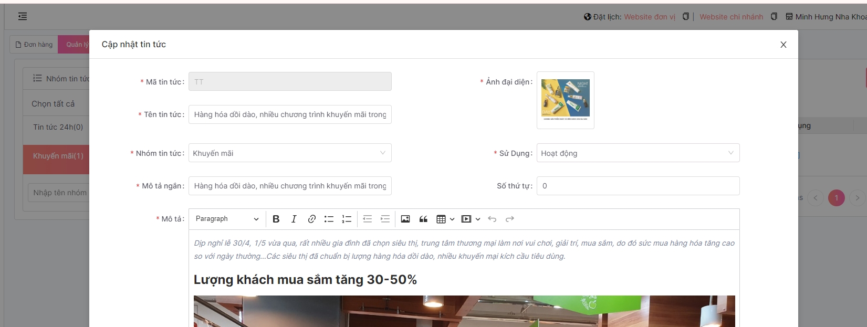Toggle the sidebar menu collapse icon
The height and width of the screenshot is (327, 867).
23,16
